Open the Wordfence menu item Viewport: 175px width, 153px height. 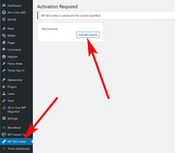tap(14, 128)
